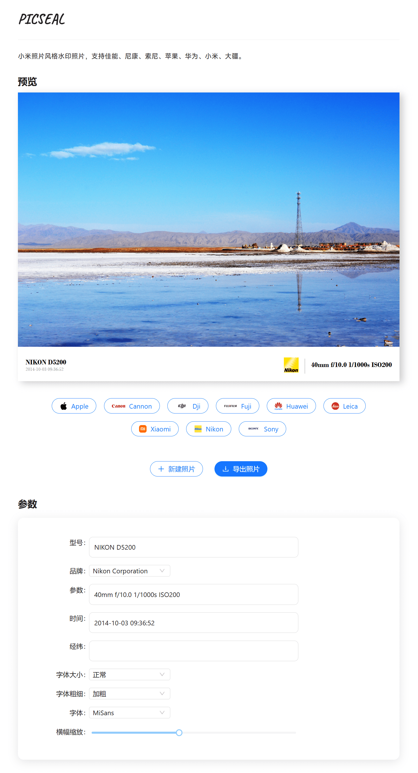
Task: Focus the 时间 date input field
Action: pos(194,623)
